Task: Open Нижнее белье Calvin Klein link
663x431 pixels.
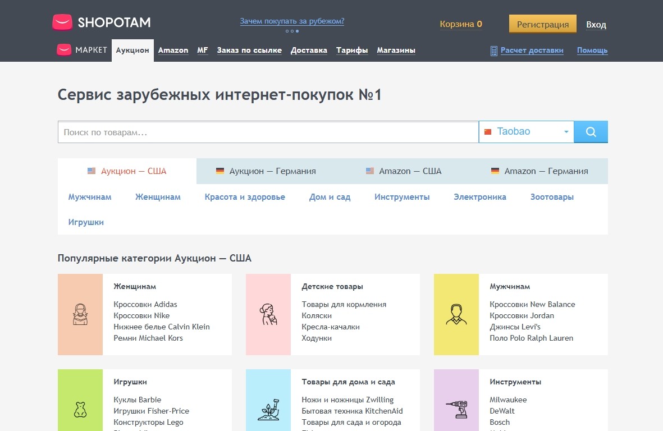Action: pyautogui.click(x=162, y=327)
